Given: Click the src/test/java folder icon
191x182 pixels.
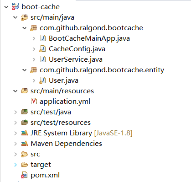Looking at the screenshot, I should pyautogui.click(x=25, y=112).
